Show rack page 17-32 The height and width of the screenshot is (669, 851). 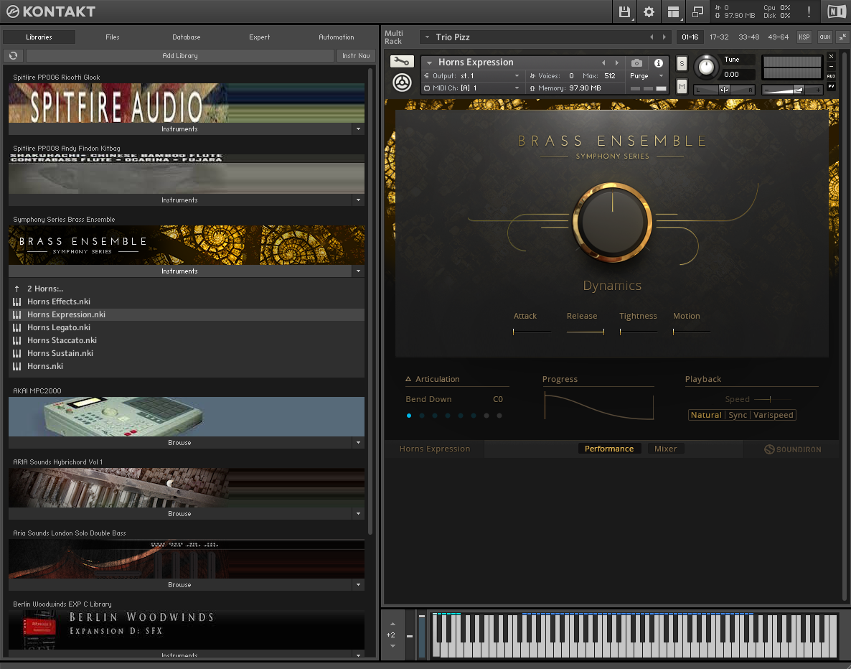pyautogui.click(x=719, y=37)
